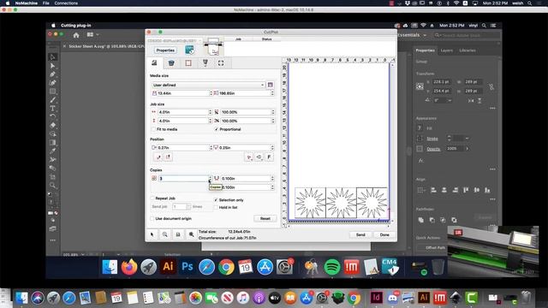This screenshot has width=548, height=308.
Task: Click the Done button
Action: coord(384,234)
